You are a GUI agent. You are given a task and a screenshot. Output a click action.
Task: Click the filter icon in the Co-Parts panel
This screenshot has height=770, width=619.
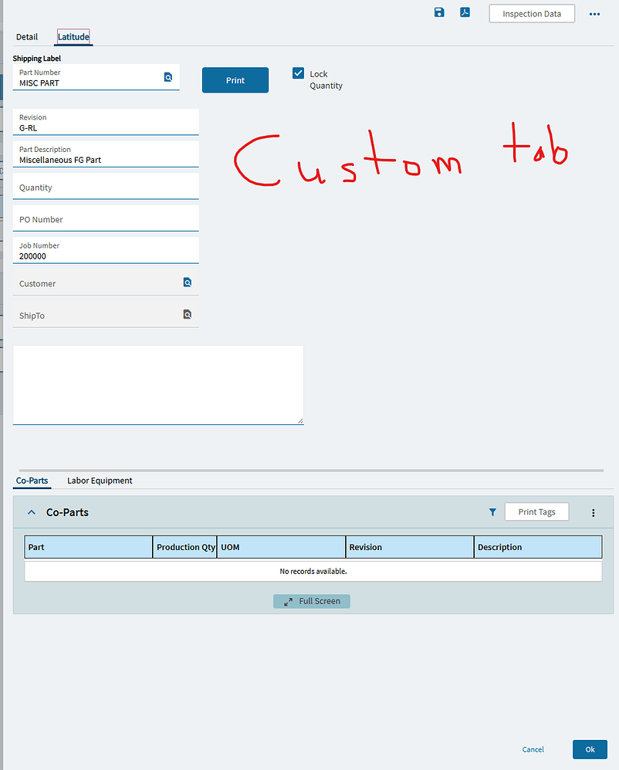pyautogui.click(x=492, y=512)
